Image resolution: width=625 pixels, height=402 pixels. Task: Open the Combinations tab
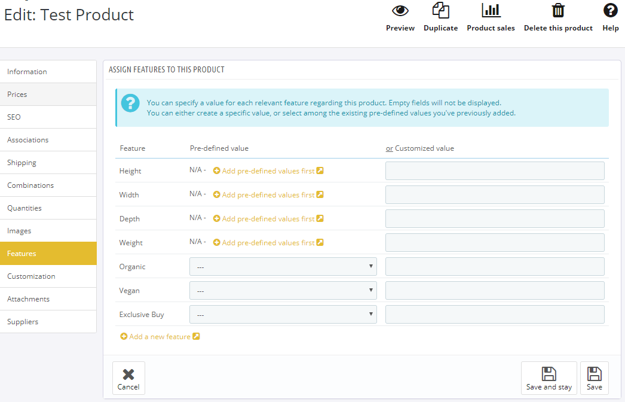(48, 185)
